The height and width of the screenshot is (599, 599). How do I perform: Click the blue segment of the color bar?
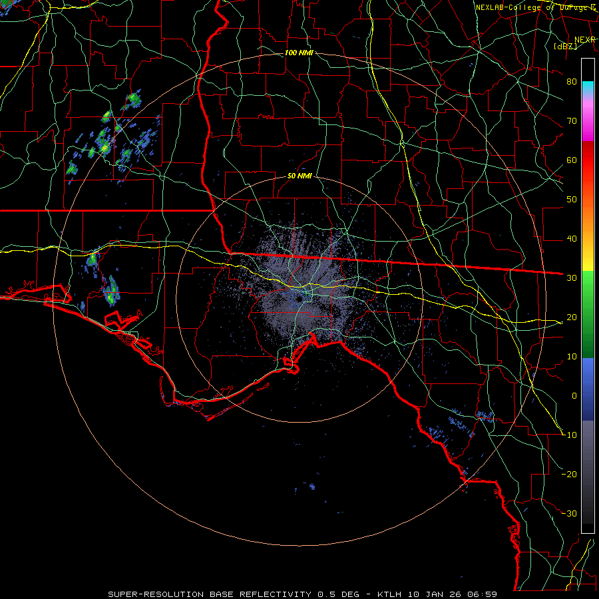pos(588,389)
